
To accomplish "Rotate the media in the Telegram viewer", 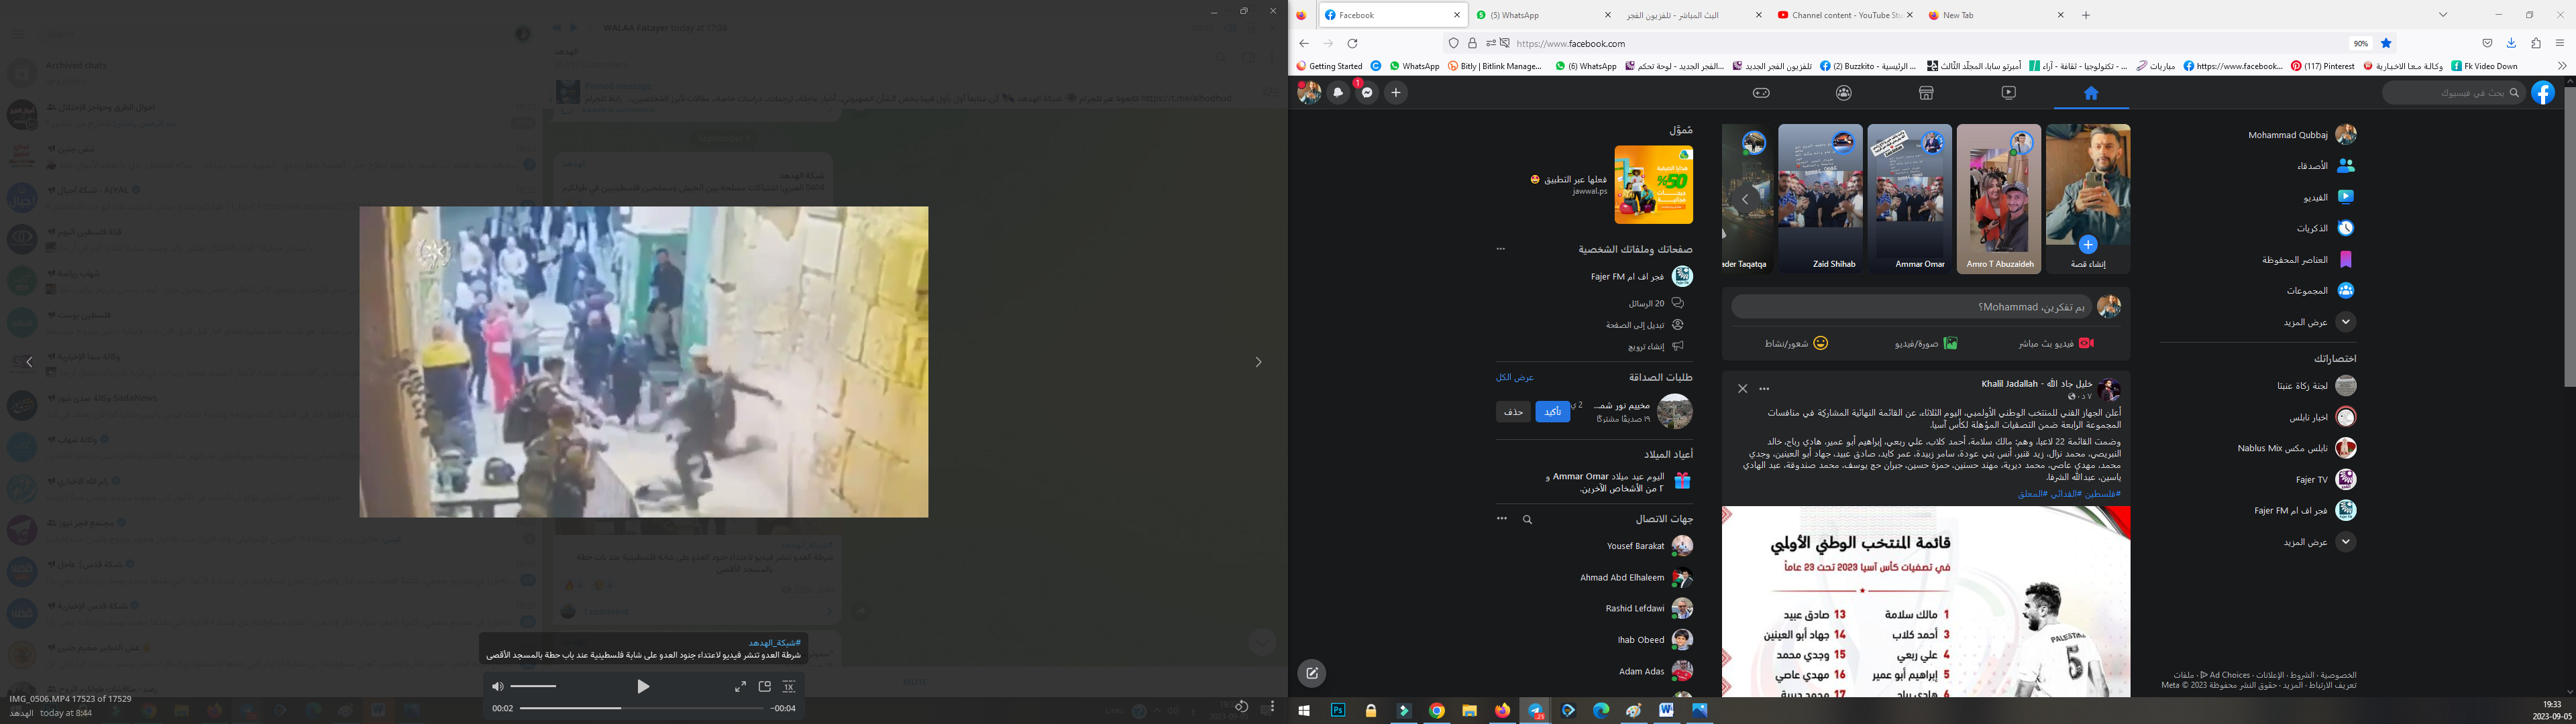I will pyautogui.click(x=1241, y=706).
